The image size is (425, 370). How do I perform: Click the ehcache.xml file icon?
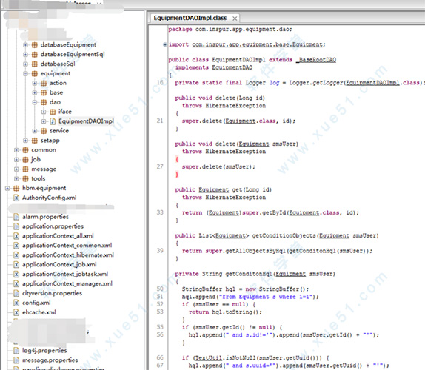click(16, 312)
